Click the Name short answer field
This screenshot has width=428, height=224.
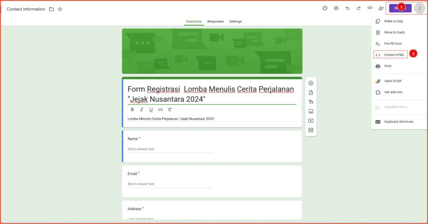170,149
